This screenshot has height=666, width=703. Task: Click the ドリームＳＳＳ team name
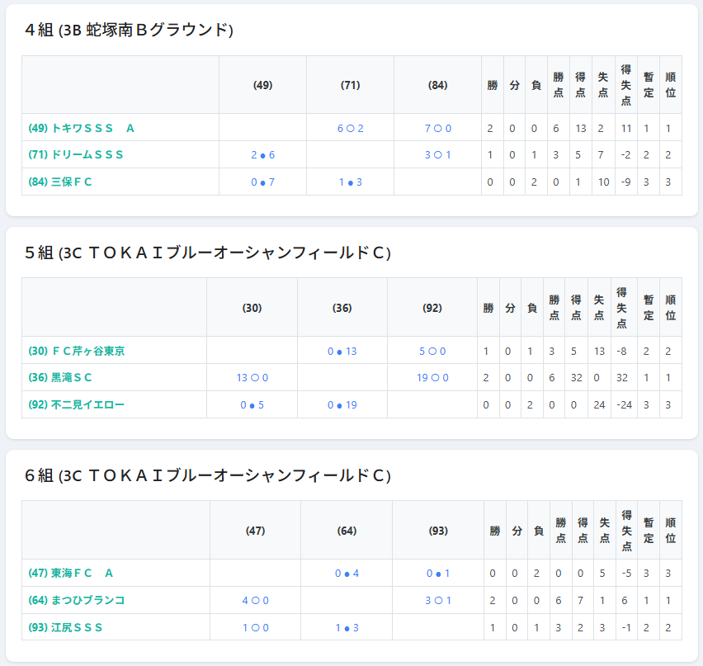coord(75,154)
